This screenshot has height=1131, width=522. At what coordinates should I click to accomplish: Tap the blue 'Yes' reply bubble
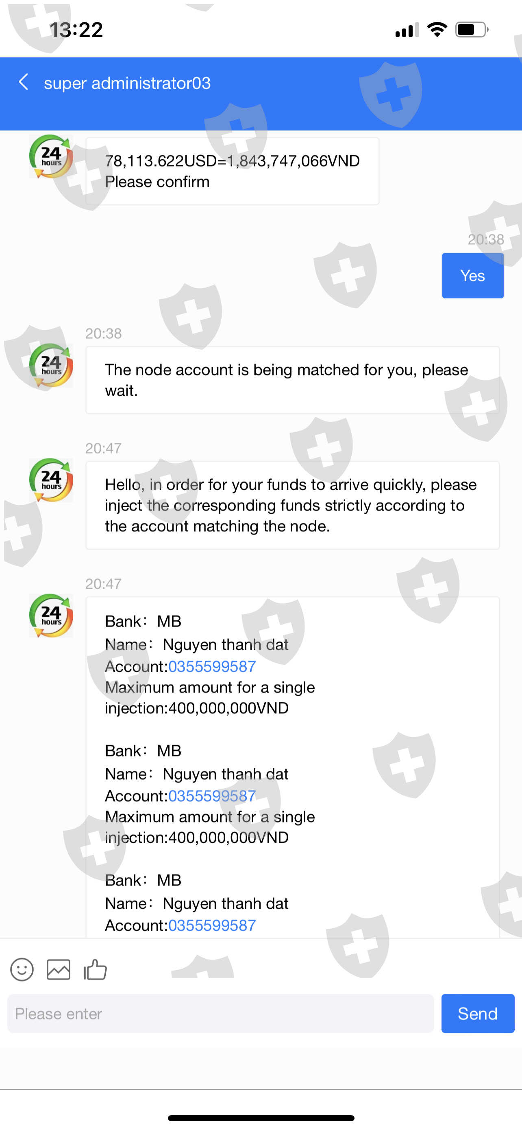[472, 276]
